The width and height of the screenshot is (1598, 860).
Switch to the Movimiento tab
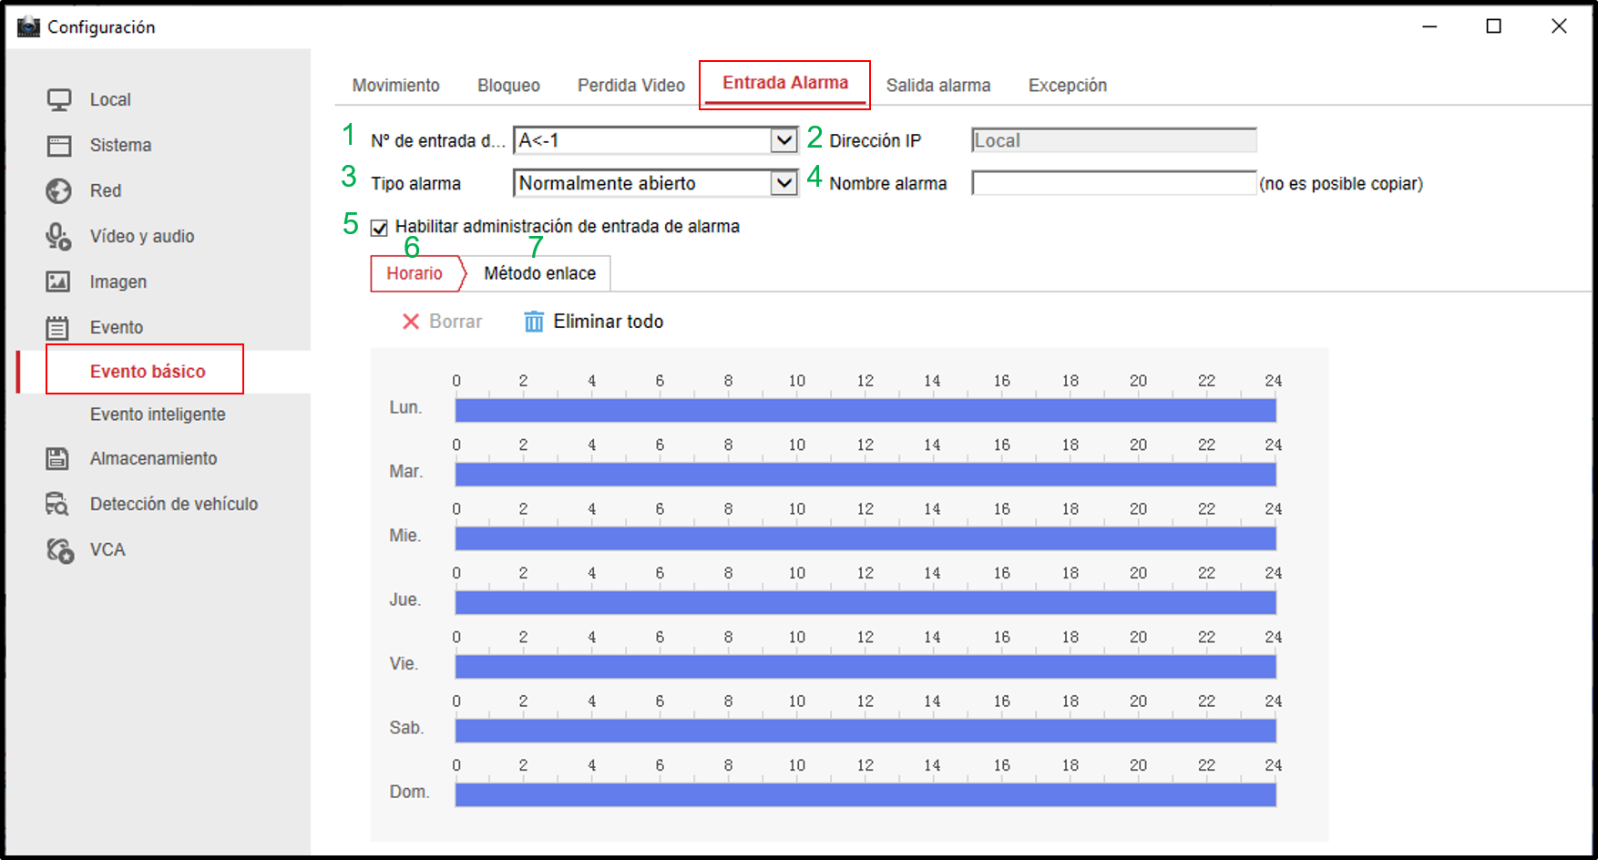pos(395,85)
